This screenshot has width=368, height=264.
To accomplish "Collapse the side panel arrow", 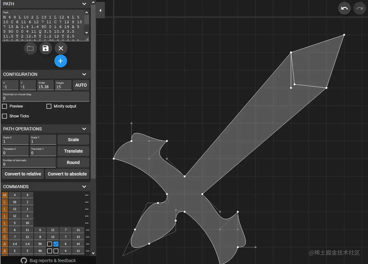I will pos(100,10).
